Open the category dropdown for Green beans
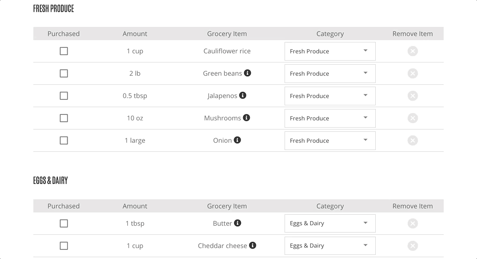 [x=330, y=73]
